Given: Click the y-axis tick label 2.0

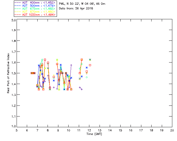Looking at the screenshot, I should click(14, 20).
